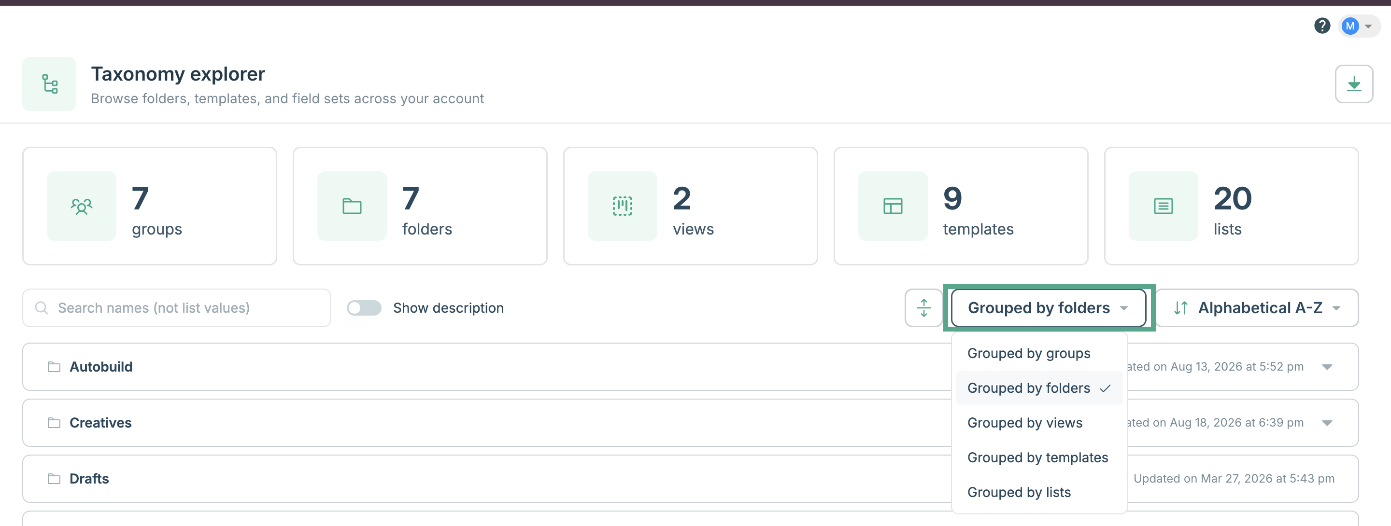
Task: Open the Drafts folder name
Action: (89, 479)
